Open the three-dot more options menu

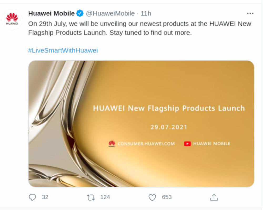pos(250,13)
